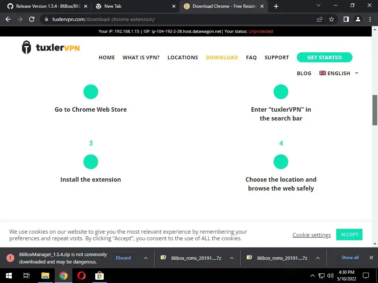Expand options for first 86box_roms download
378x283 pixels.
coord(232,258)
